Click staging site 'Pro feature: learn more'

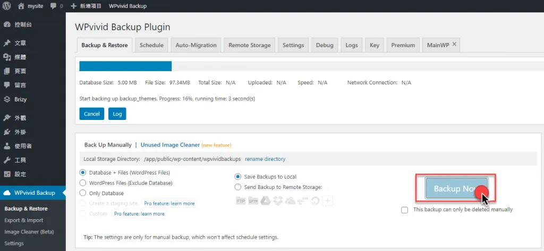tap(169, 203)
